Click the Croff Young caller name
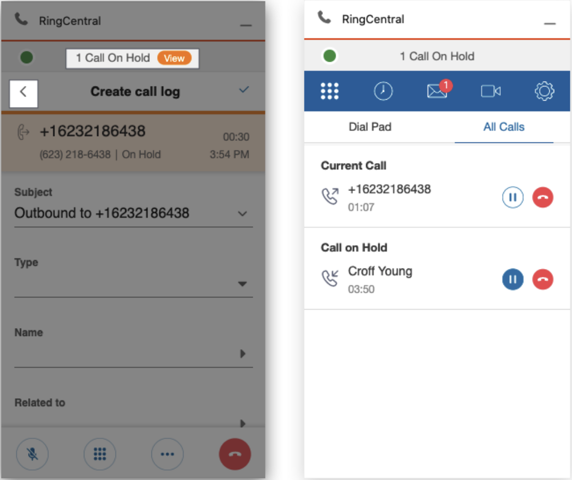The height and width of the screenshot is (480, 572). pyautogui.click(x=380, y=271)
